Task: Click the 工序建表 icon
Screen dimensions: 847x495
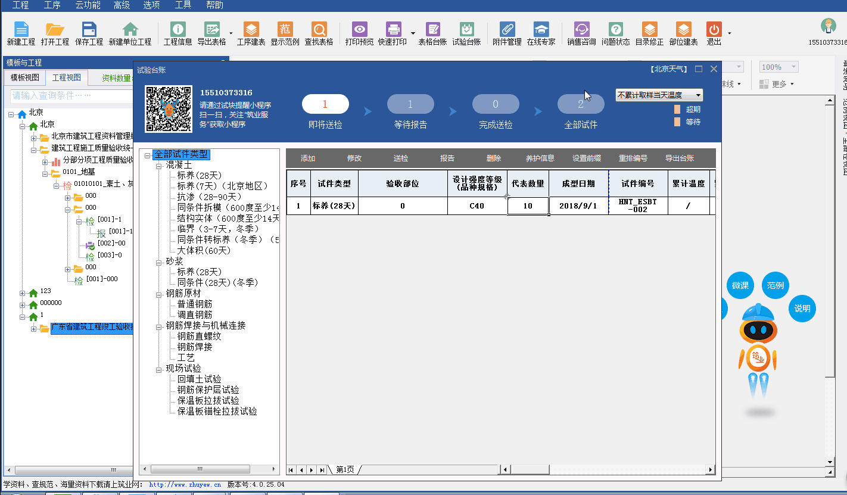Action: (x=251, y=30)
